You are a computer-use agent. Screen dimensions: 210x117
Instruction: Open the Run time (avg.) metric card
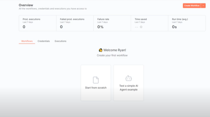coord(187,23)
